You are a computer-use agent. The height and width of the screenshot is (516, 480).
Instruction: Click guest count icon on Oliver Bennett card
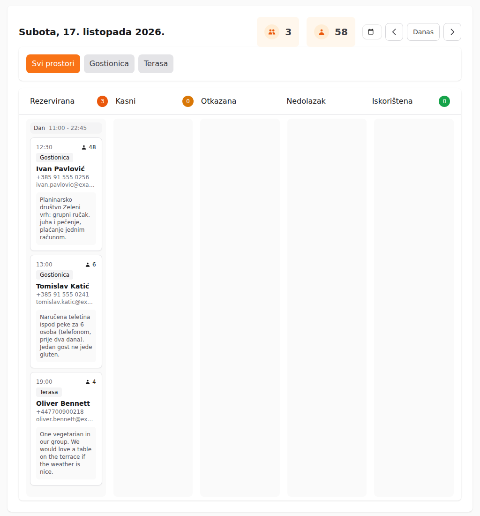tap(88, 382)
